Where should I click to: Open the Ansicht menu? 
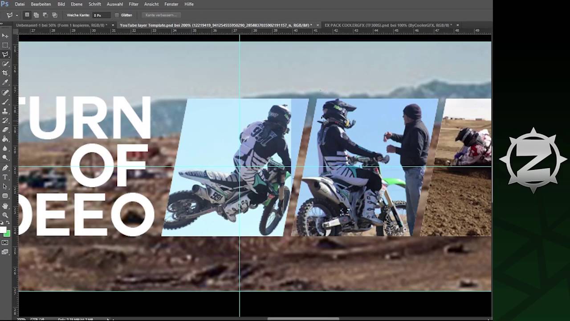pyautogui.click(x=151, y=4)
